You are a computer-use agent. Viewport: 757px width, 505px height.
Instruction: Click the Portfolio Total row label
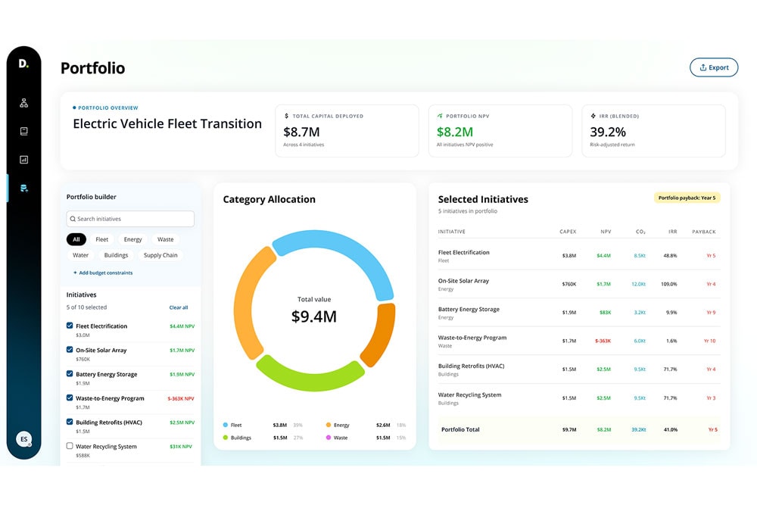[460, 429]
